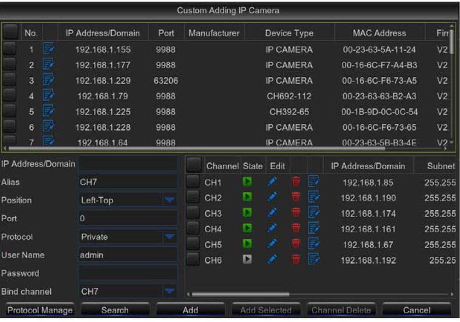Open edit icon for camera 192.168.1.229
460x322 pixels.
coord(48,80)
